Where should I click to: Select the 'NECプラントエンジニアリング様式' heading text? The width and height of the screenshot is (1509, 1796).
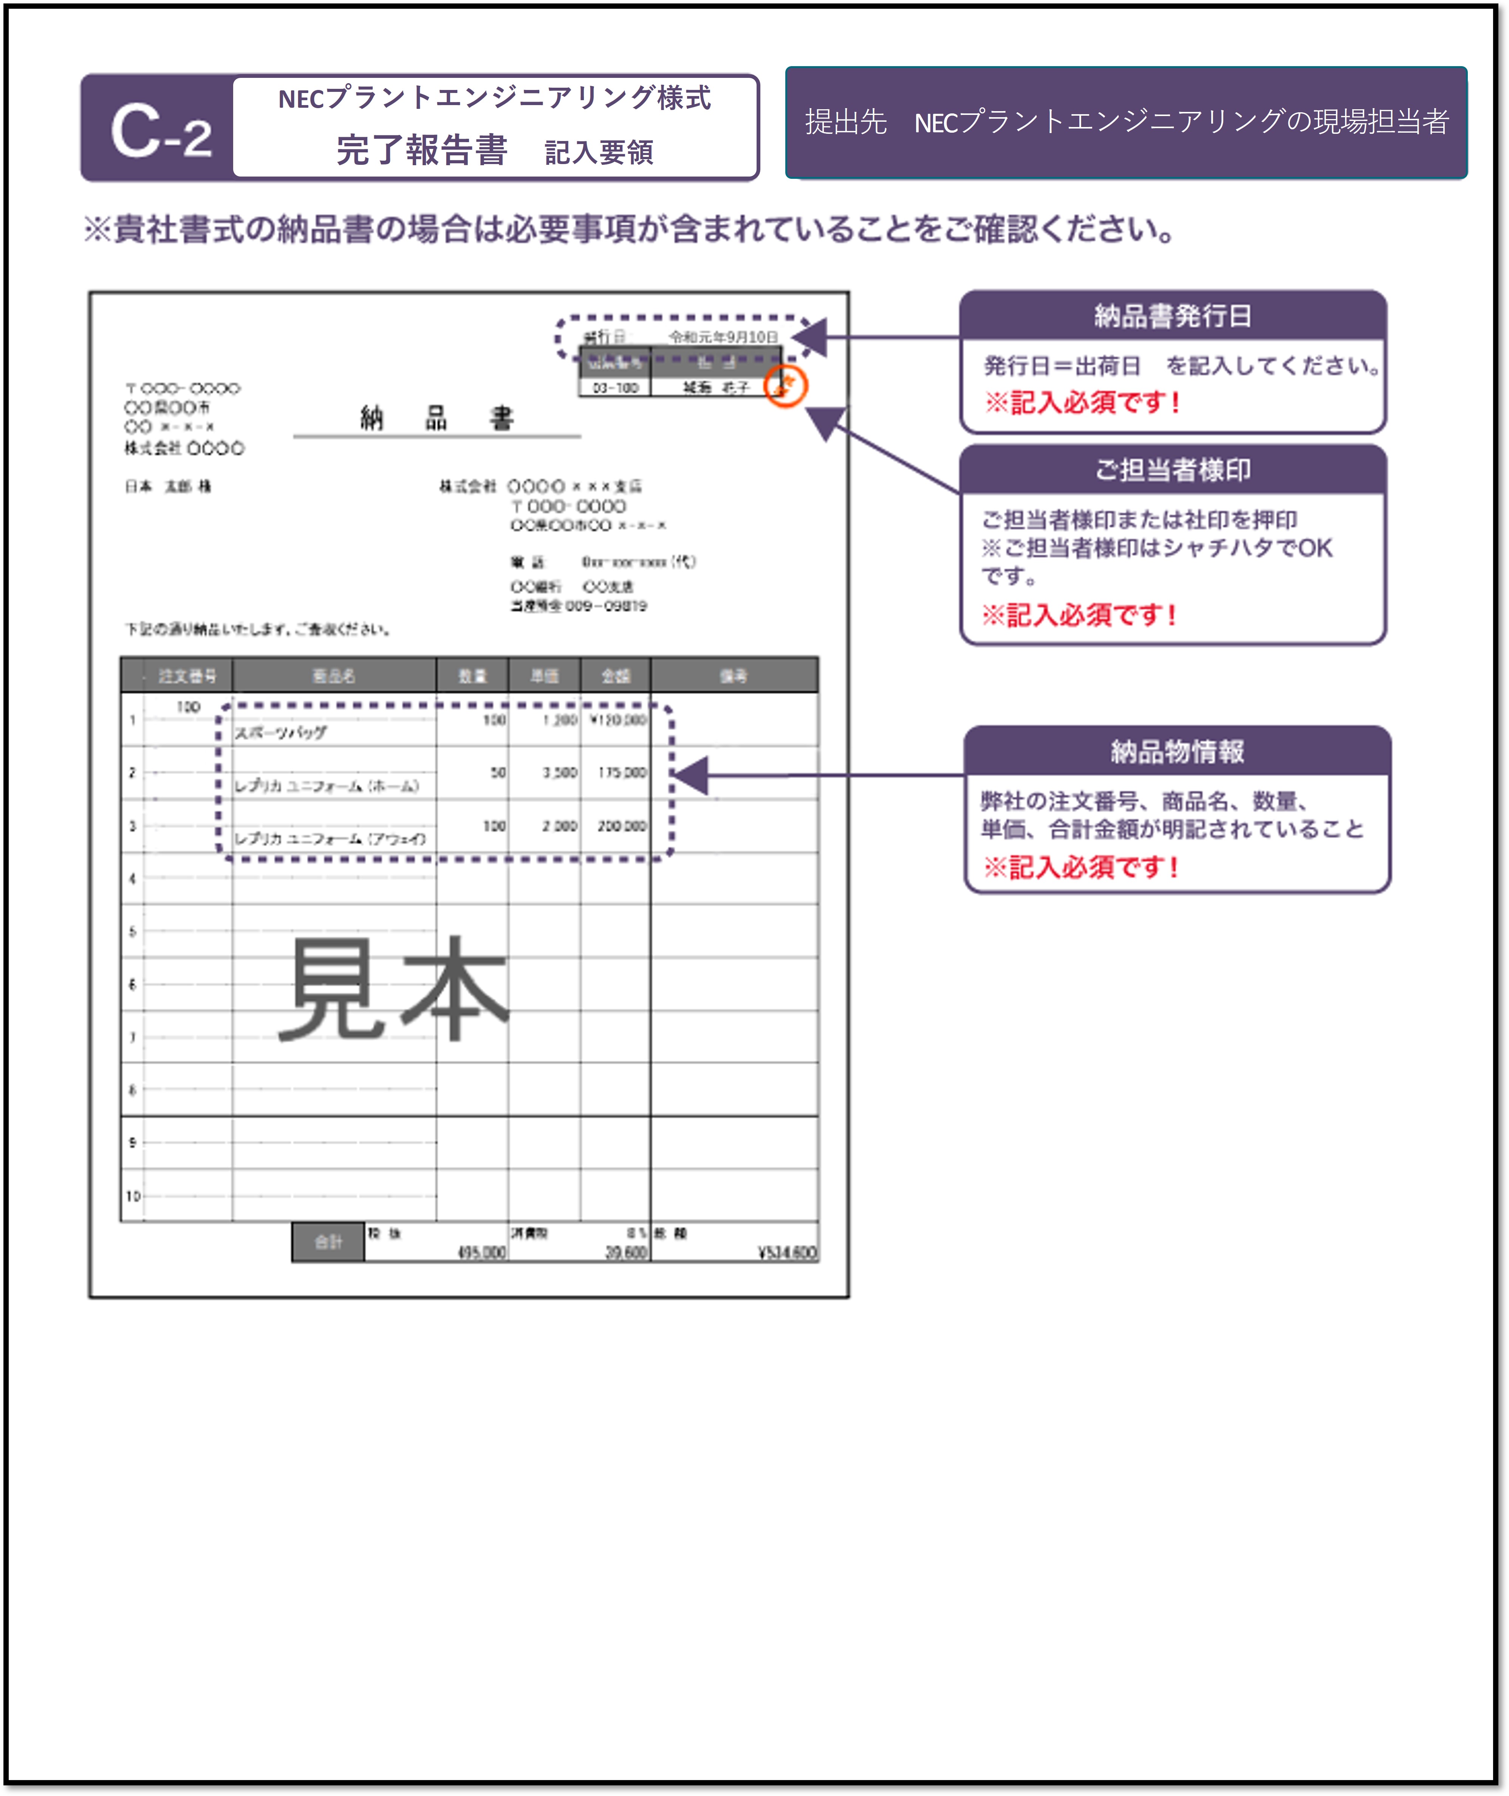point(494,98)
